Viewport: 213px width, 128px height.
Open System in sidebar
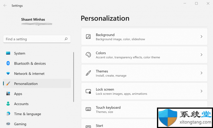click(37, 53)
